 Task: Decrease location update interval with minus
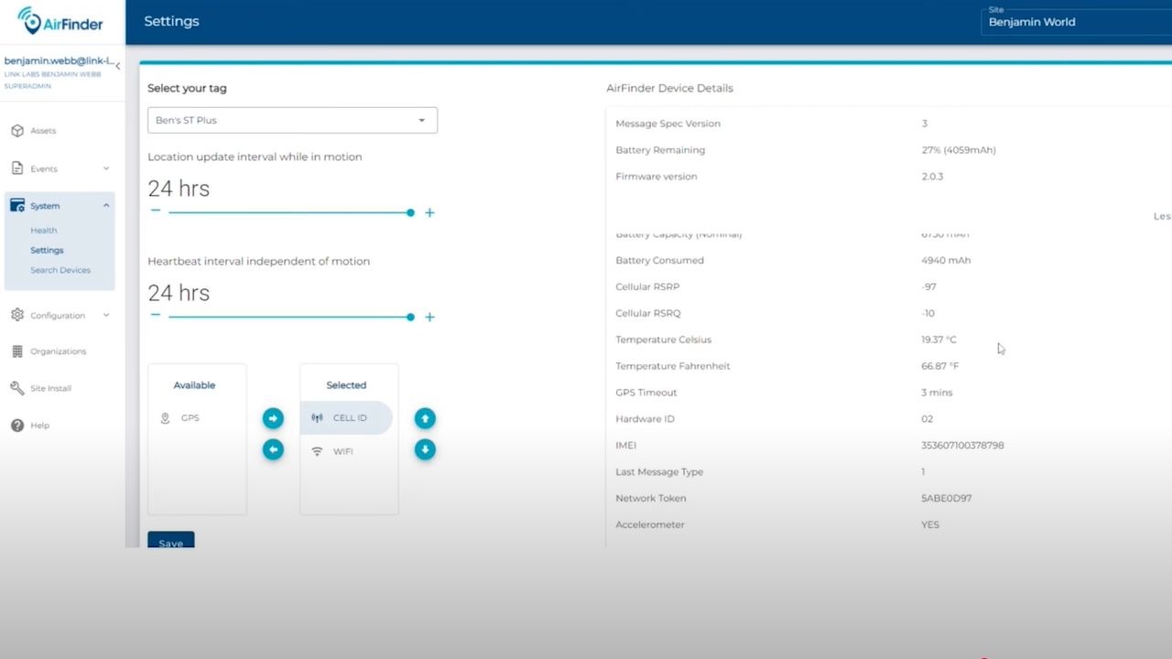tap(156, 211)
